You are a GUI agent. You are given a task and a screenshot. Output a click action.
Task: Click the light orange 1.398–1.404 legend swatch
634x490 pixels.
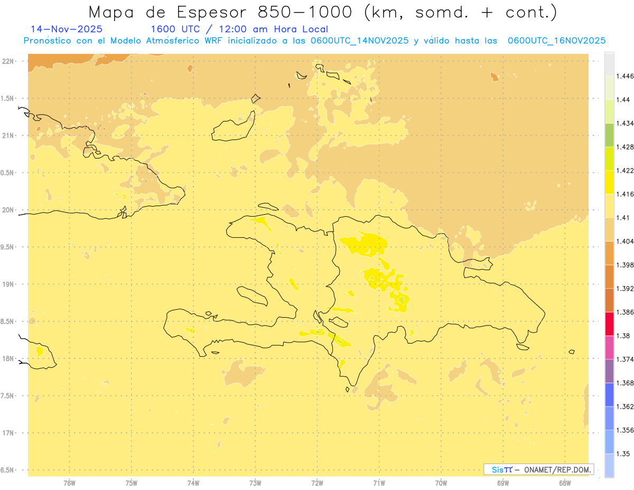click(609, 253)
